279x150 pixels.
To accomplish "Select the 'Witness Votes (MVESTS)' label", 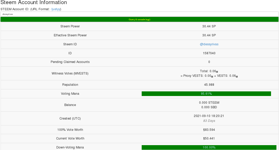I will click(70, 73).
